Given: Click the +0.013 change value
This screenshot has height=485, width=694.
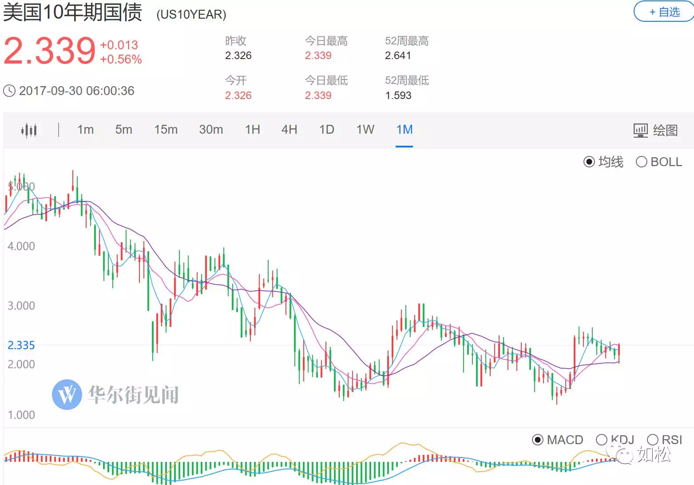Looking at the screenshot, I should coord(119,45).
